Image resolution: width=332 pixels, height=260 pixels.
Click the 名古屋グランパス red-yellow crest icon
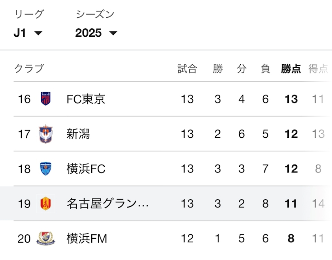[x=45, y=204]
